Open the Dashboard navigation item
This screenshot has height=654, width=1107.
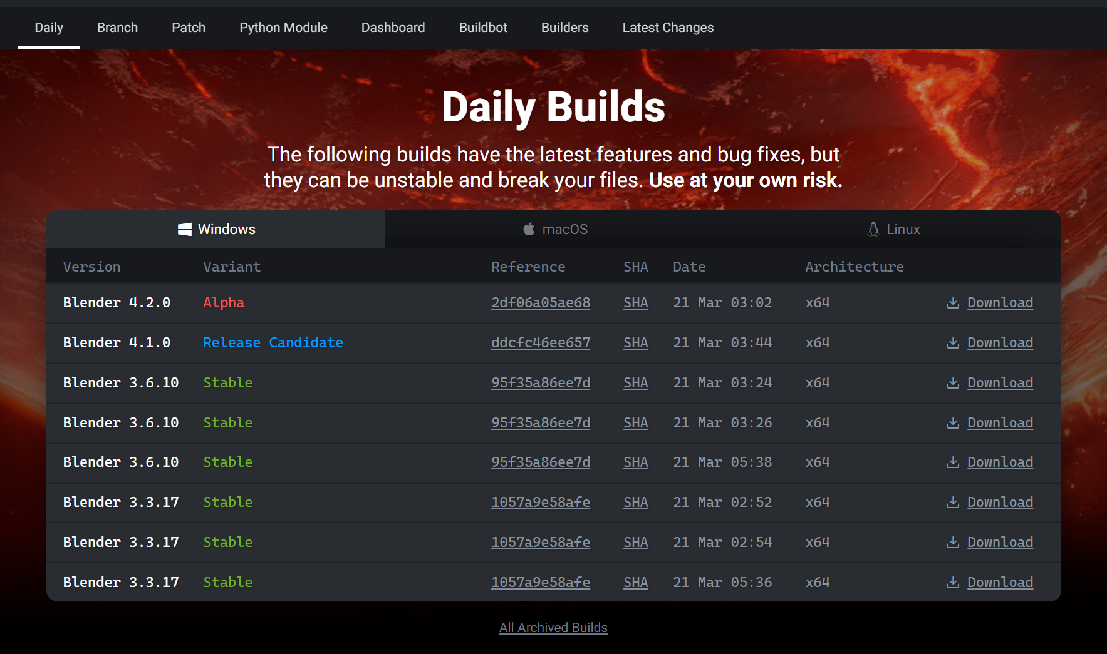coord(393,28)
